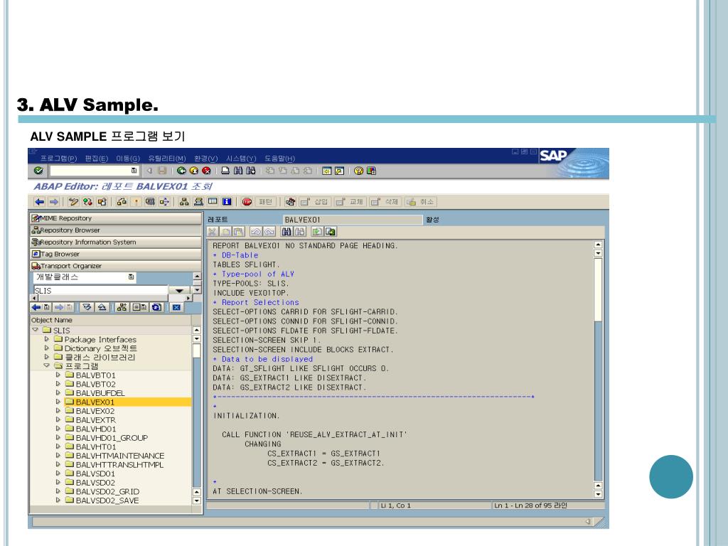The height and width of the screenshot is (546, 728).
Task: Click the object tree scrollbar up arrow
Action: point(196,330)
